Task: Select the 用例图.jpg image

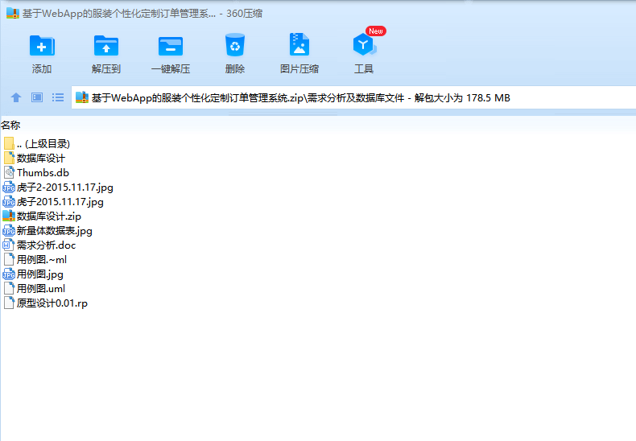Action: (x=33, y=274)
